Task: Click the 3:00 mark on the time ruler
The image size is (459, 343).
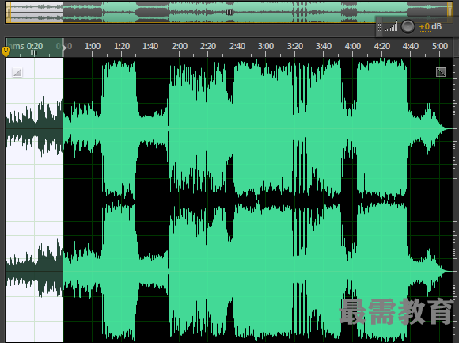Action: pyautogui.click(x=266, y=46)
